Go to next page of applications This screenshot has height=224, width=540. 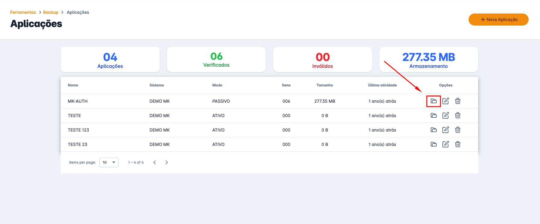point(167,162)
